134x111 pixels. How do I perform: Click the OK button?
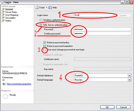(x=107, y=107)
